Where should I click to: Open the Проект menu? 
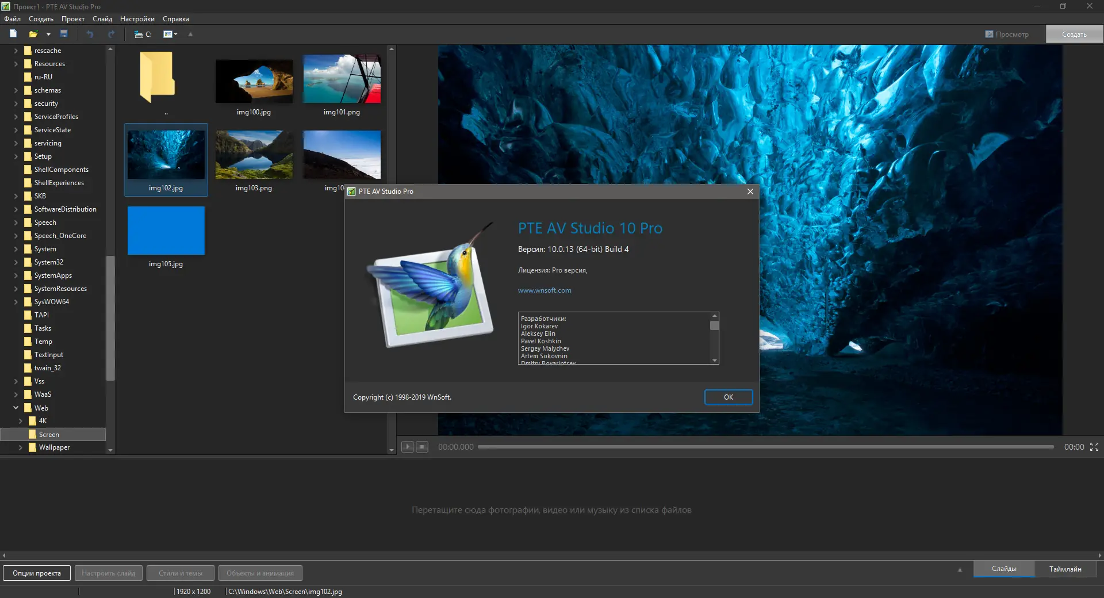point(73,19)
